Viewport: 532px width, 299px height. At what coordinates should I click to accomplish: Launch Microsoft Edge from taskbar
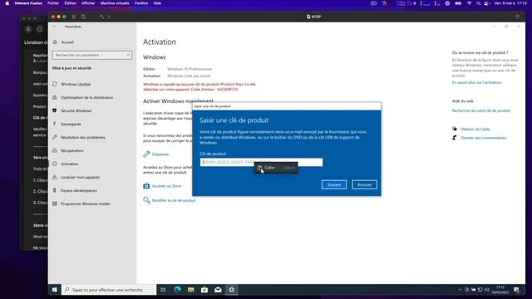(177, 290)
